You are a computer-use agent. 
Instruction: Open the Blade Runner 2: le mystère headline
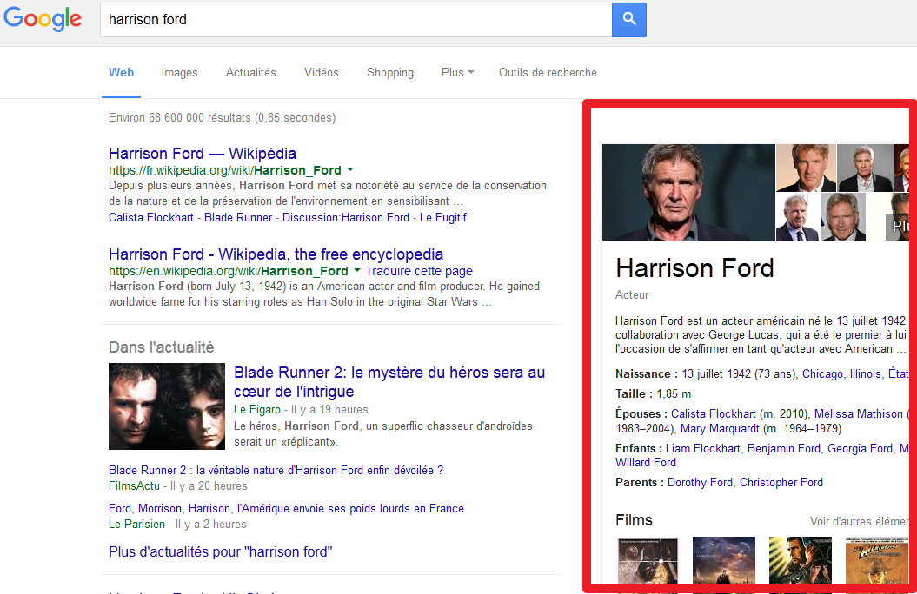(x=389, y=382)
